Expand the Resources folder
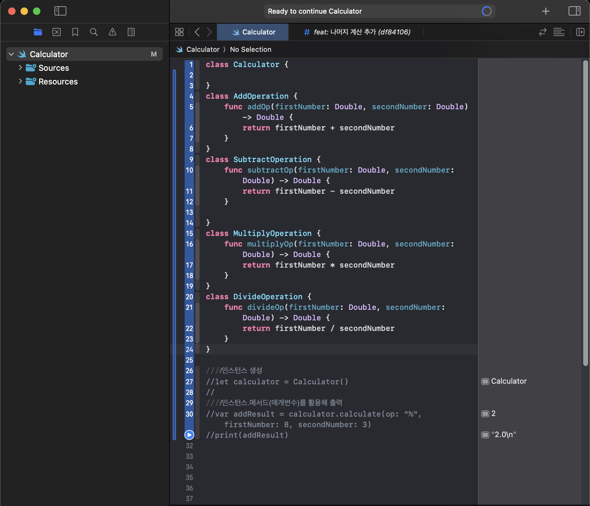Viewport: 590px width, 506px height. click(20, 81)
